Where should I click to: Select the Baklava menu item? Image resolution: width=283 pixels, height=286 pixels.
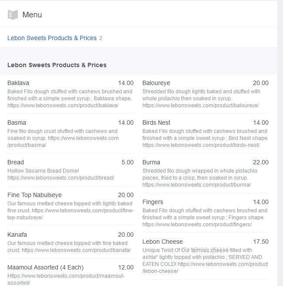[x=18, y=83]
